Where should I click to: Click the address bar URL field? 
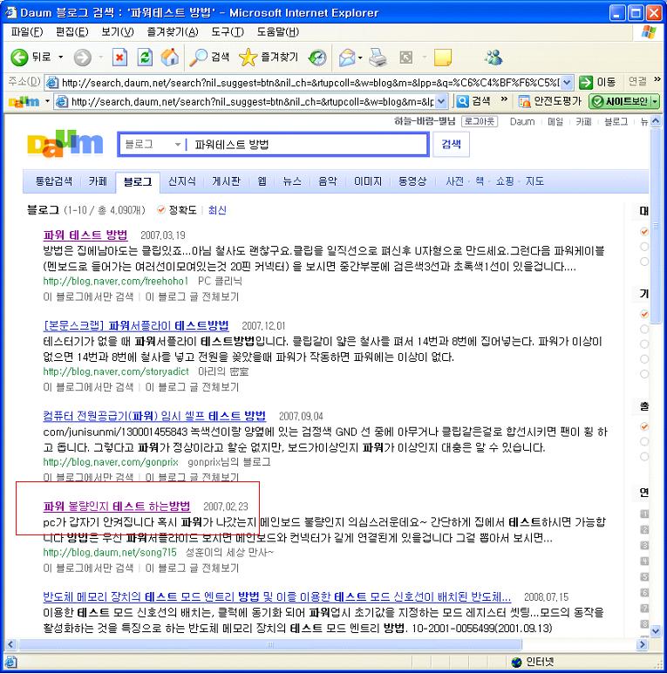coord(310,82)
